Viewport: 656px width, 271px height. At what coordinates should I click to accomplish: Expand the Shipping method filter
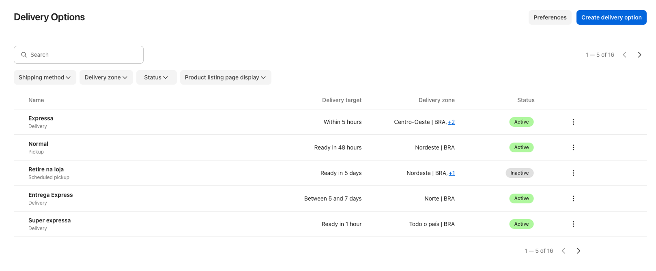point(45,77)
